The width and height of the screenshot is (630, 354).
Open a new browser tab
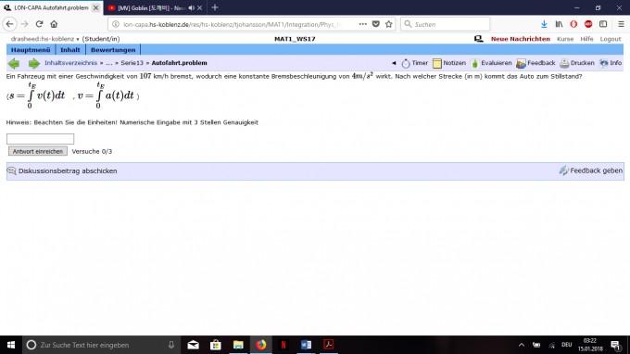pos(215,7)
